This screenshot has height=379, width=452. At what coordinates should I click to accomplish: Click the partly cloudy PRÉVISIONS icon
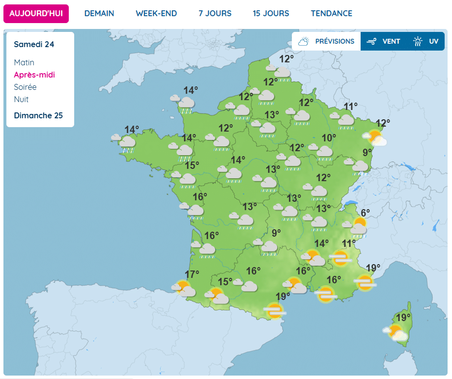click(x=304, y=41)
